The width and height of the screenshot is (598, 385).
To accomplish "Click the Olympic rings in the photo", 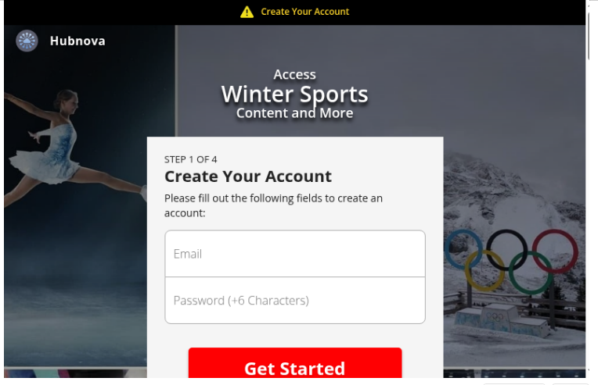I will [x=511, y=261].
